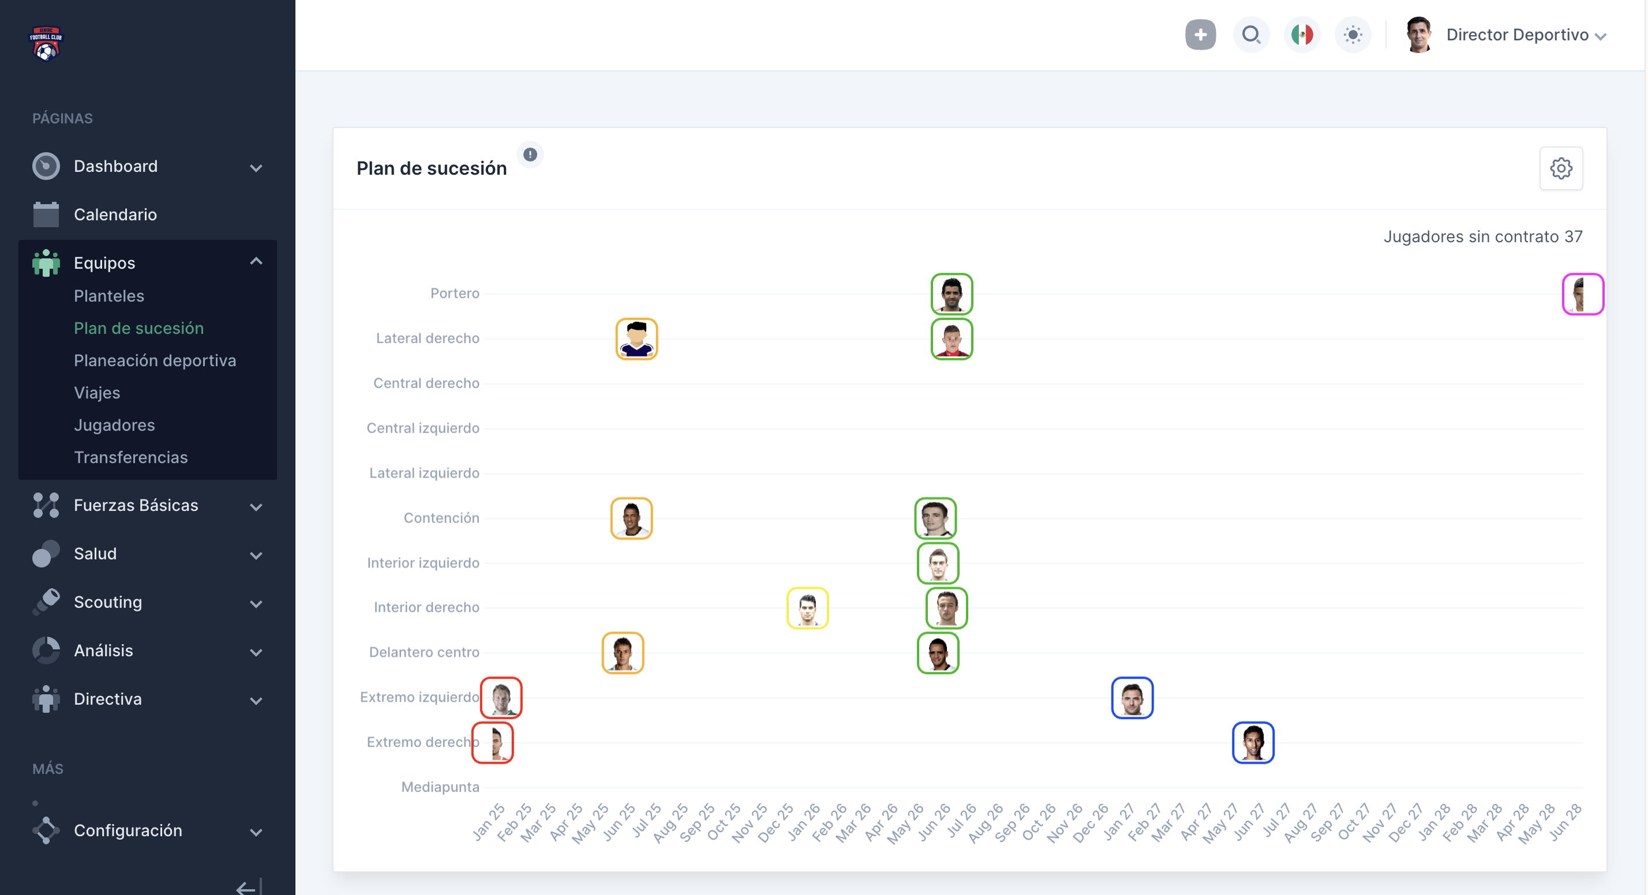Click Planeación deportiva link in sidebar
This screenshot has width=1648, height=895.
155,360
